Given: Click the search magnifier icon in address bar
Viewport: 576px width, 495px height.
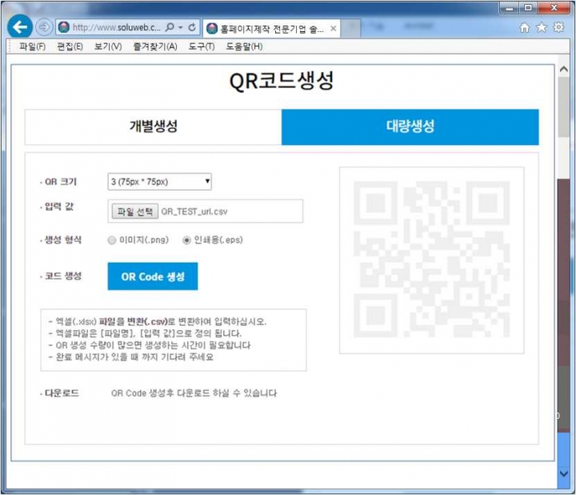Looking at the screenshot, I should 170,27.
